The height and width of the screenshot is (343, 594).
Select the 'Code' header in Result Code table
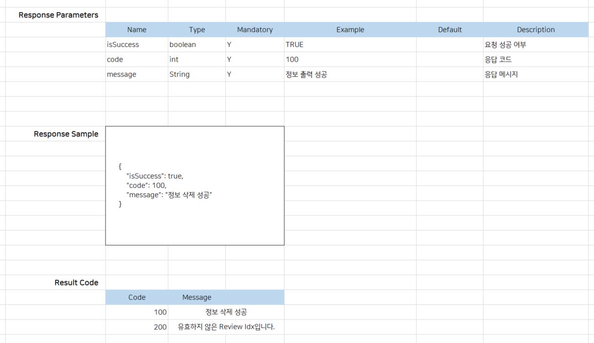point(137,297)
